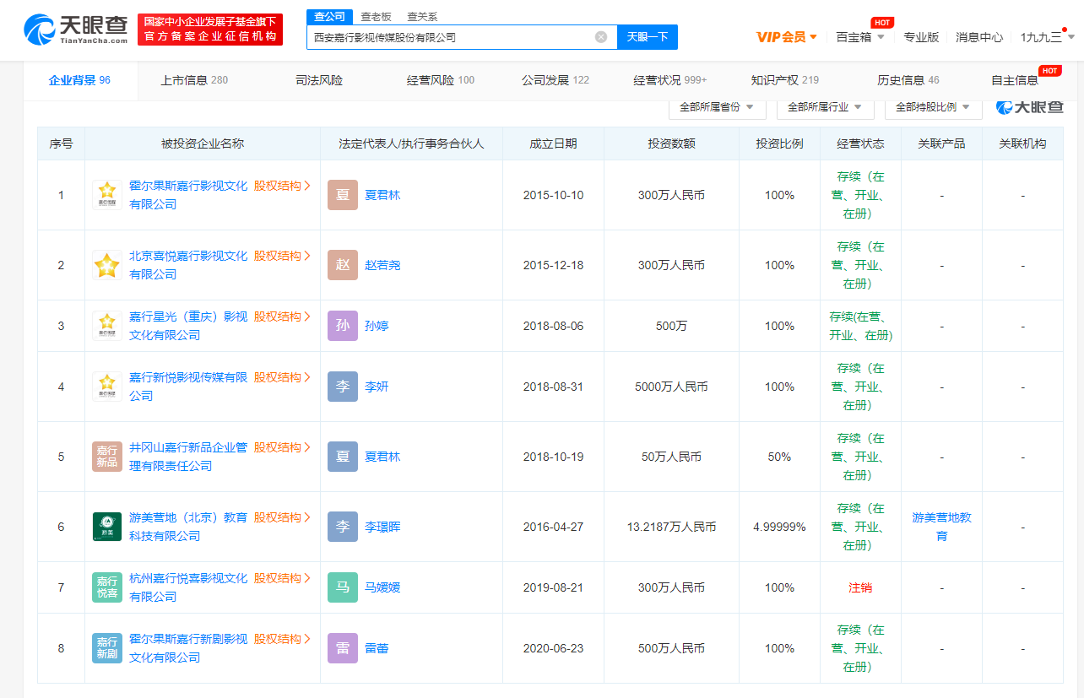Switch to the 查公司 search tab
Image resolution: width=1084 pixels, height=698 pixels.
click(x=329, y=17)
